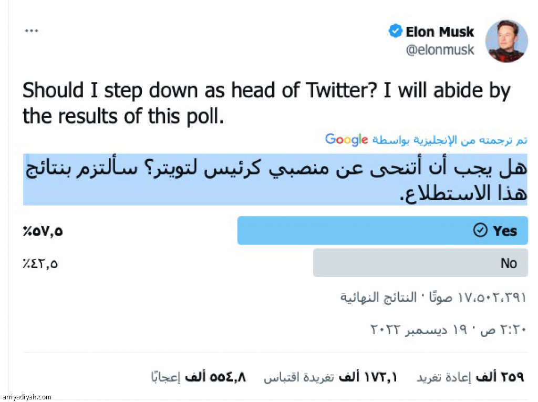
Task: View the 554.8K likes list
Action: 199,377
